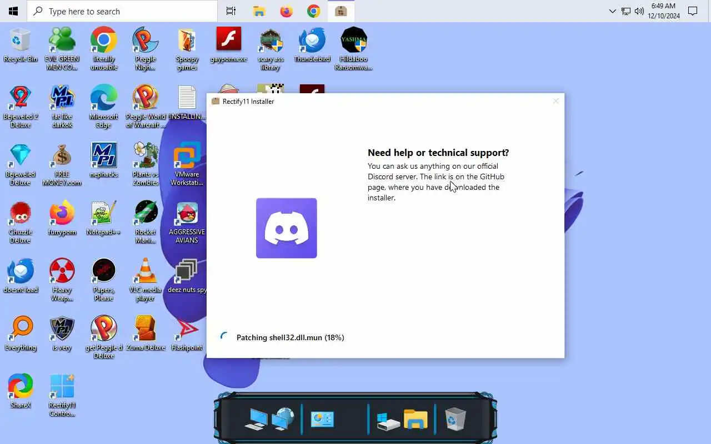Select the Hildaboo Ransomware desktop icon

pyautogui.click(x=354, y=49)
